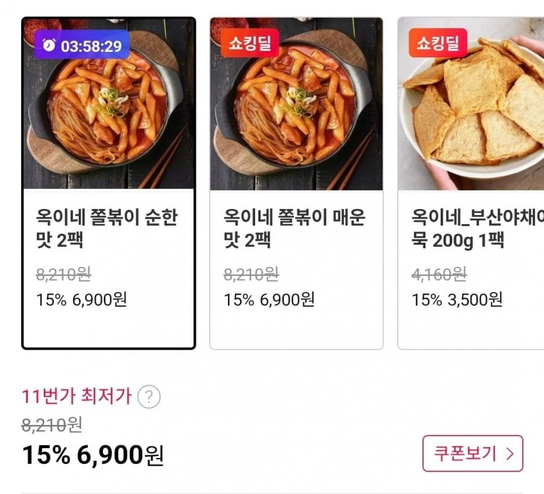Select the 쫄볶이 매운맛 product image

(296, 115)
